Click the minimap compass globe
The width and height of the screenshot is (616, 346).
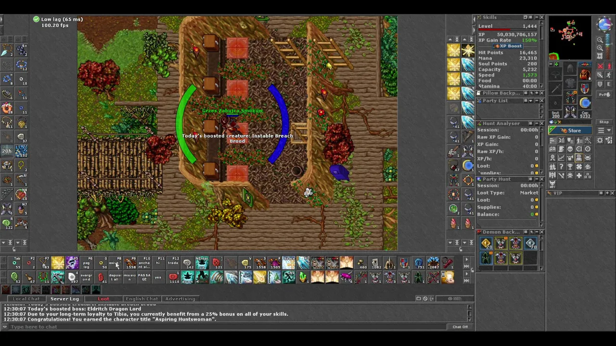coord(605,25)
